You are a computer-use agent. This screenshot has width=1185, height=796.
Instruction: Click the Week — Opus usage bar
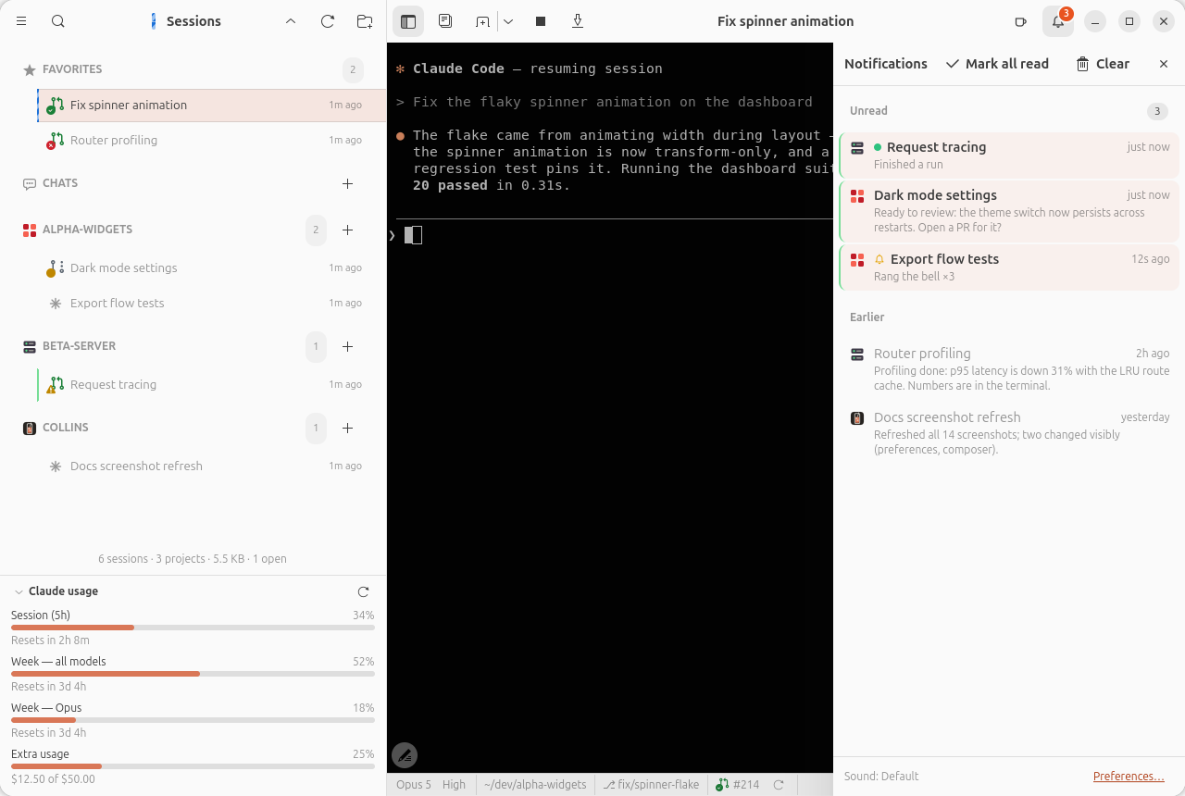click(193, 720)
